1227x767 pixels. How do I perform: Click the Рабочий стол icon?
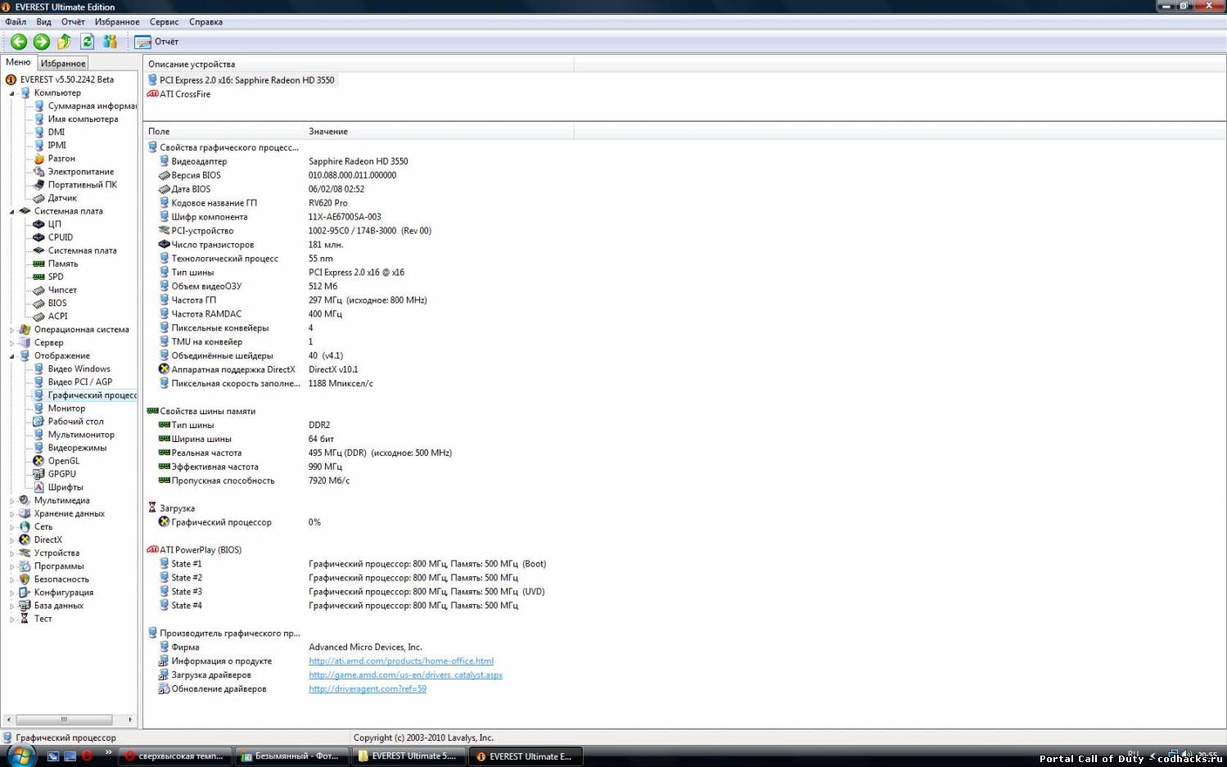(38, 422)
